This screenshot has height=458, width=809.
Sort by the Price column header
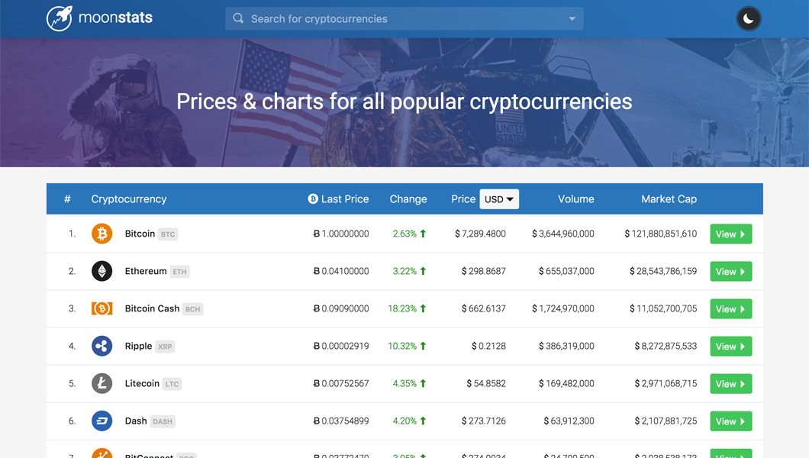click(463, 199)
